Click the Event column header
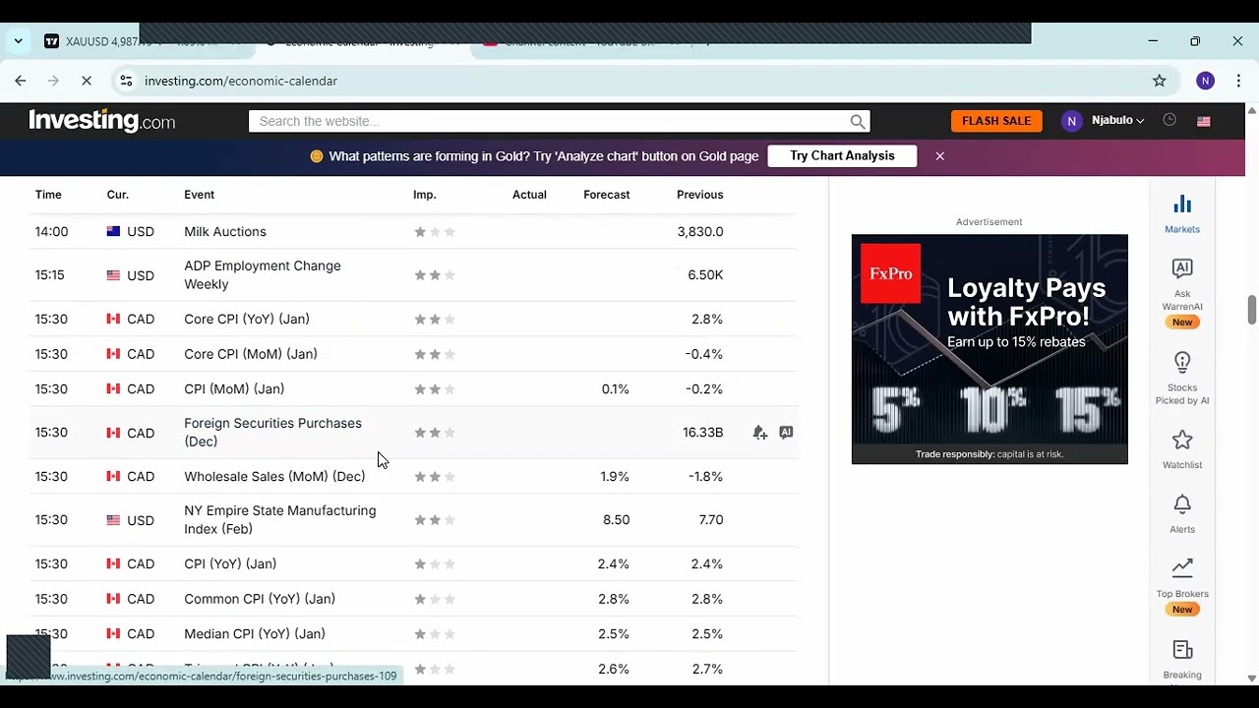This screenshot has width=1259, height=708. 199,195
